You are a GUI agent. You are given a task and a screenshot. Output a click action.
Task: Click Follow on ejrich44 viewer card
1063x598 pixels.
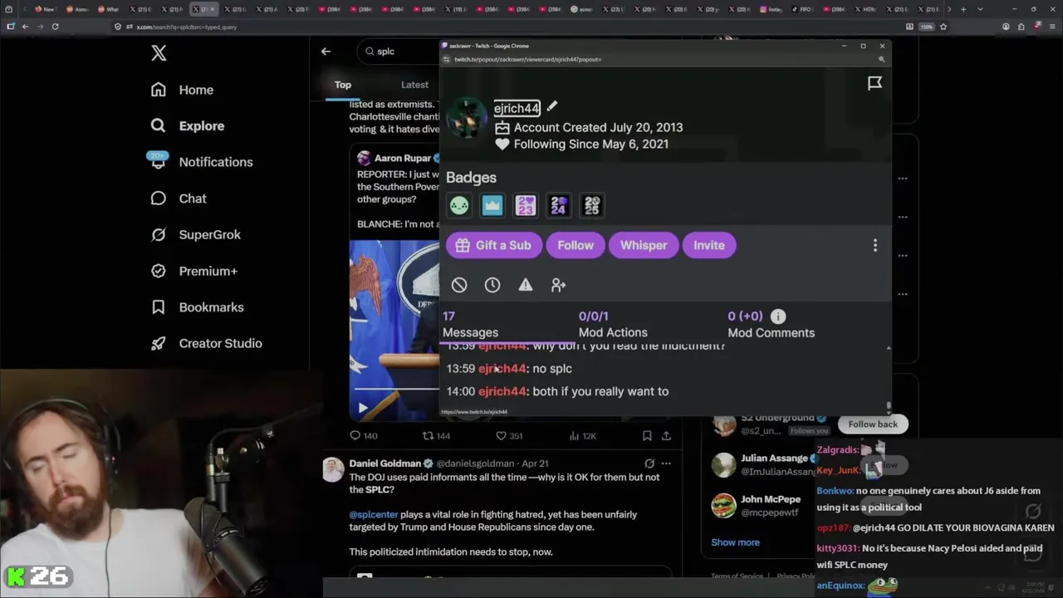point(576,245)
